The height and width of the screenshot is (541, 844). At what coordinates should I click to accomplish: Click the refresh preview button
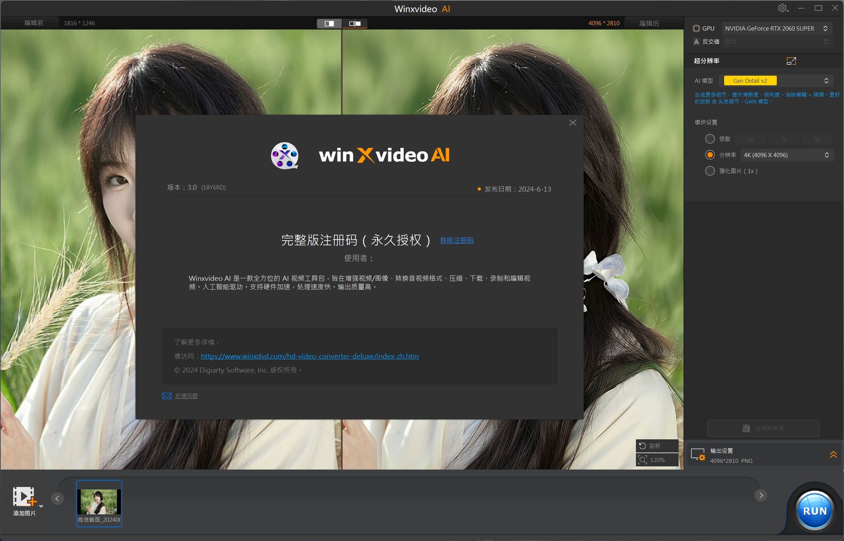click(657, 446)
